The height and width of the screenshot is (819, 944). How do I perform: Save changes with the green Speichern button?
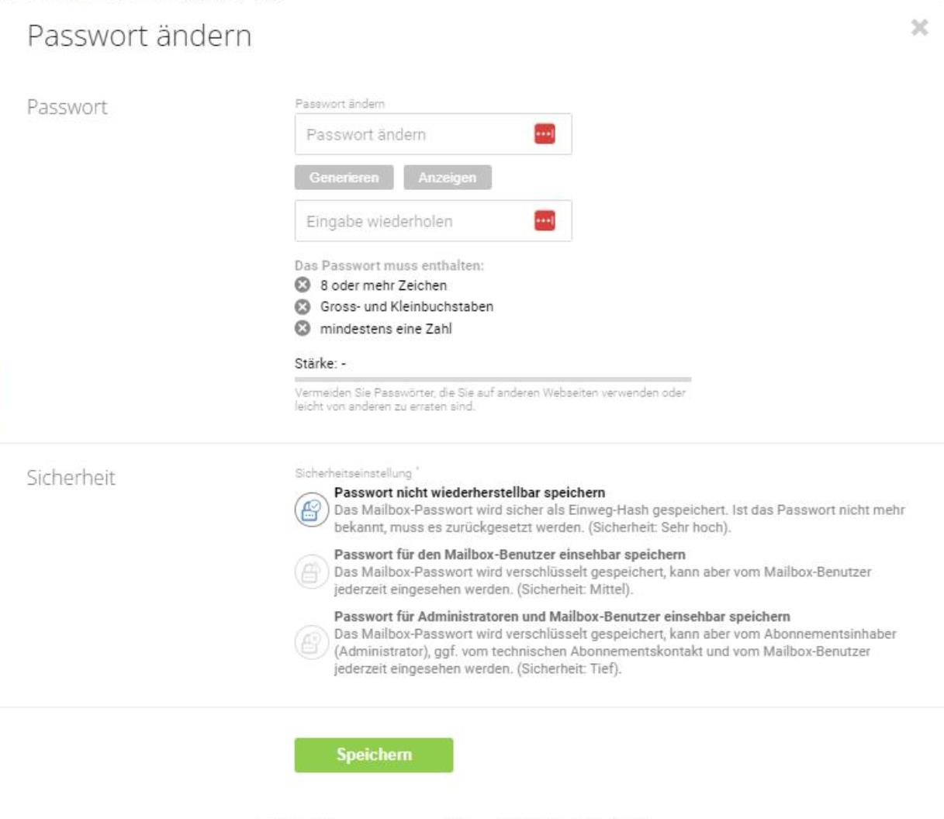[x=374, y=755]
